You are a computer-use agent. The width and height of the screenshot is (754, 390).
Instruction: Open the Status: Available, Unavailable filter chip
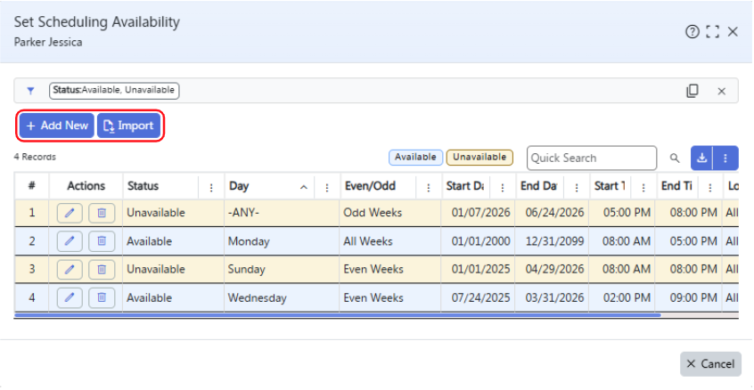point(114,90)
